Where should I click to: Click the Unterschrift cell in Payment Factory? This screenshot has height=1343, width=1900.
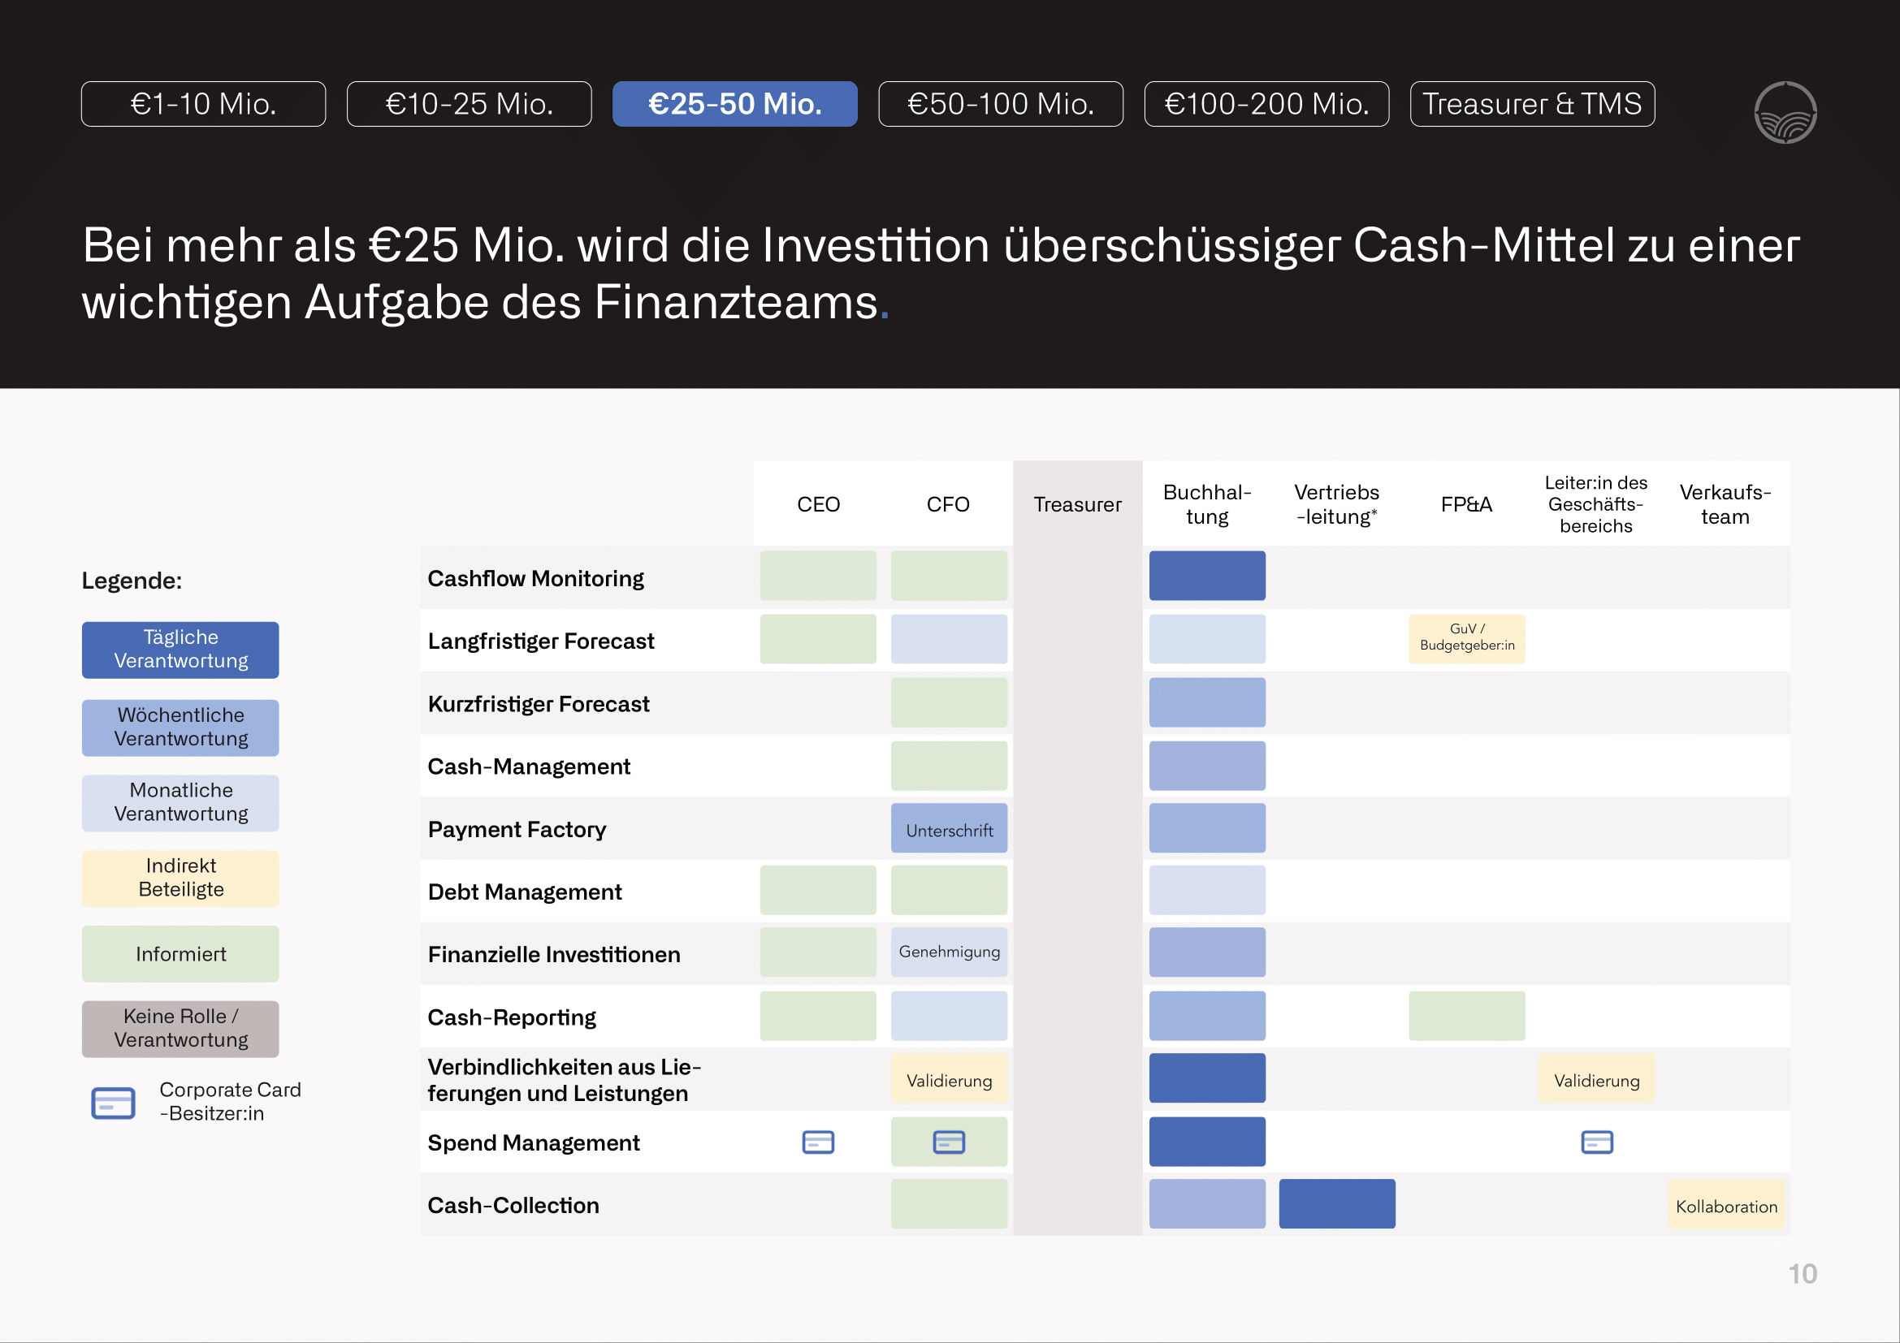coord(949,827)
